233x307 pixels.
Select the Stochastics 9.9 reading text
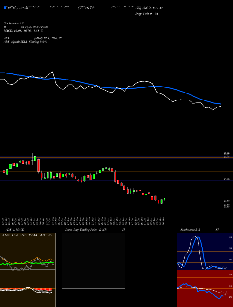14,23
